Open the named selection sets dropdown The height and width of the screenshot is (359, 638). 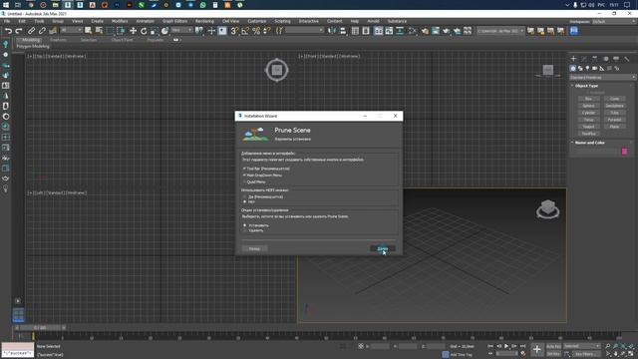tap(304, 31)
